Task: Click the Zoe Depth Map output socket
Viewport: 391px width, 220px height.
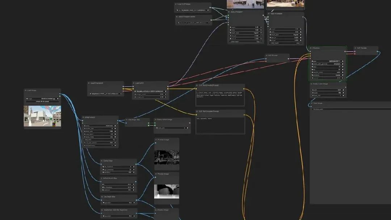Action: pyautogui.click(x=136, y=200)
